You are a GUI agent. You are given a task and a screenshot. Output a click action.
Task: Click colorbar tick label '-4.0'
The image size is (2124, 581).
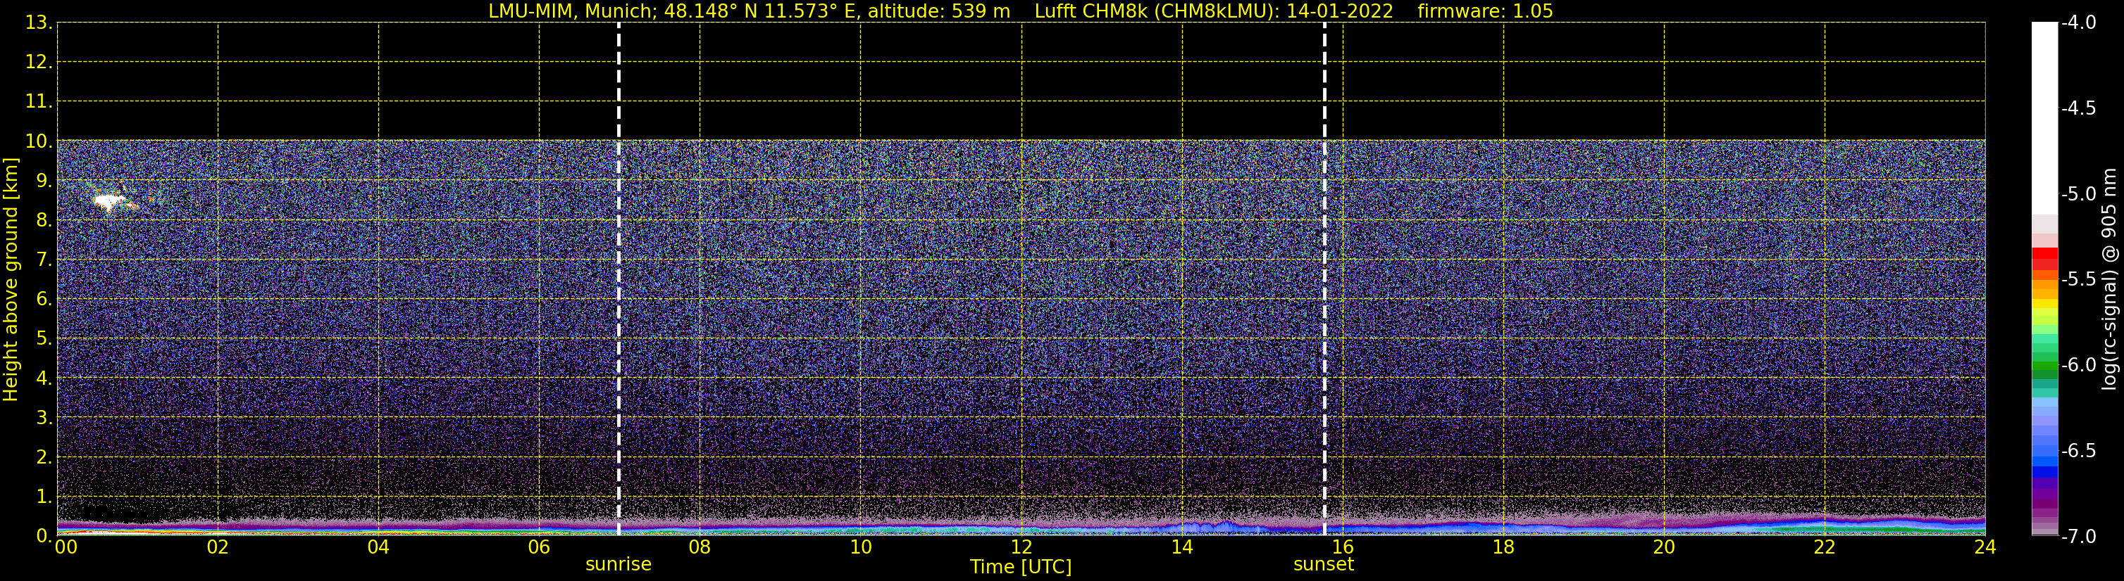coord(2078,23)
